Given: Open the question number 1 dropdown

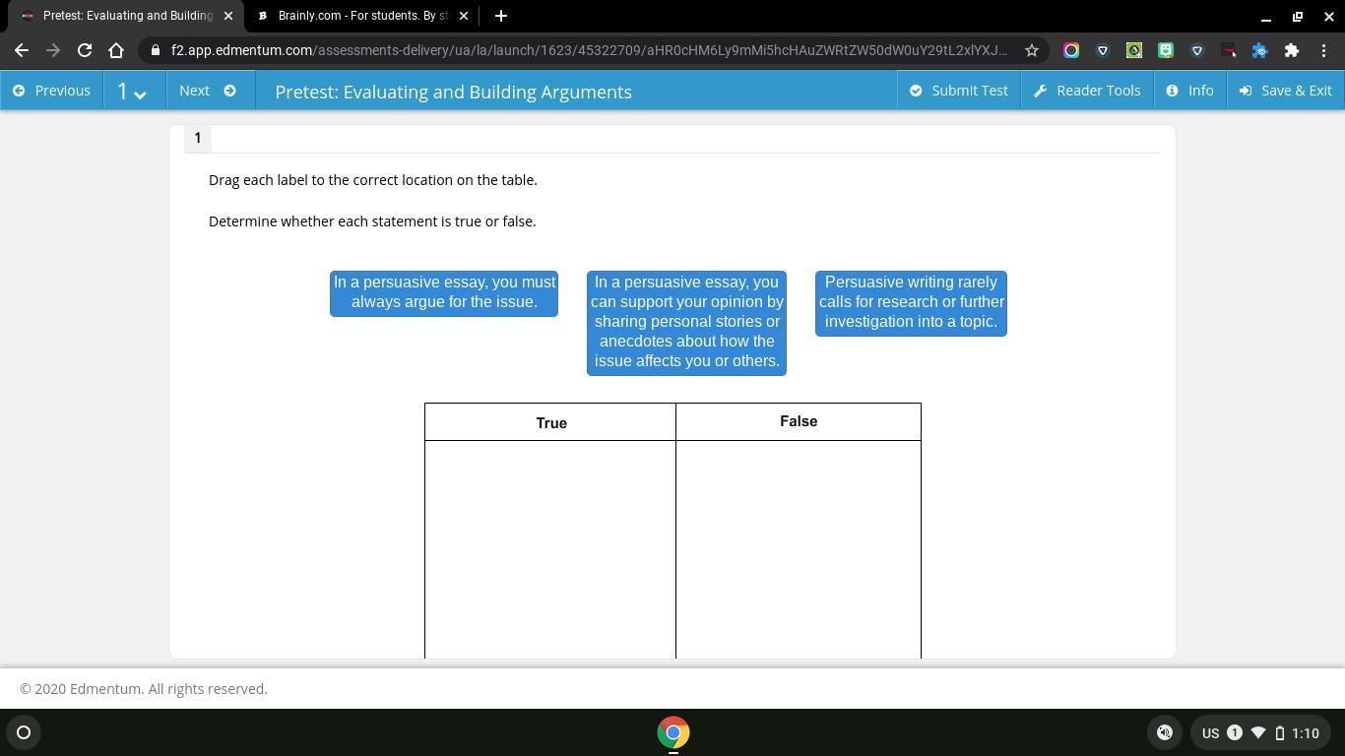Looking at the screenshot, I should [132, 91].
